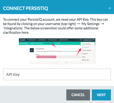Click the API Documentation link in the screenshot

click(x=69, y=51)
